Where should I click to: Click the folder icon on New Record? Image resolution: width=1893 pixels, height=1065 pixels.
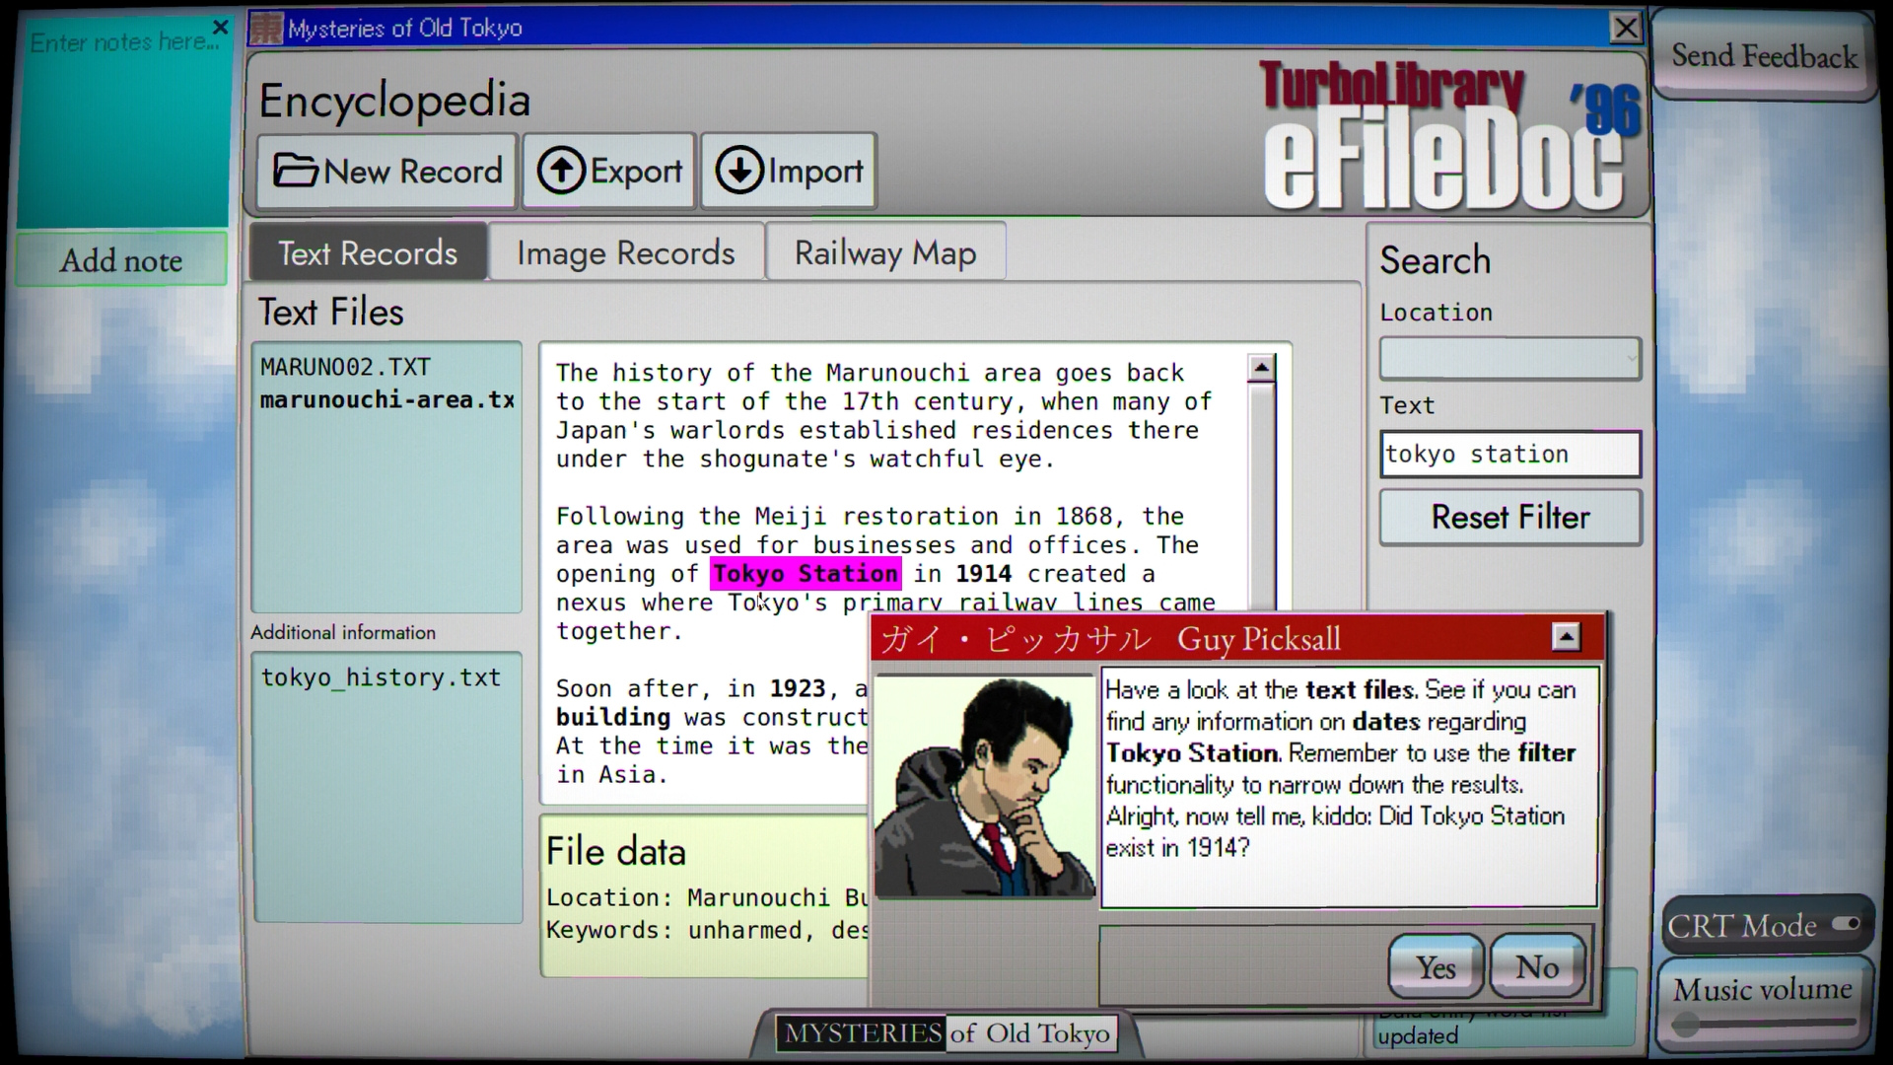point(295,171)
